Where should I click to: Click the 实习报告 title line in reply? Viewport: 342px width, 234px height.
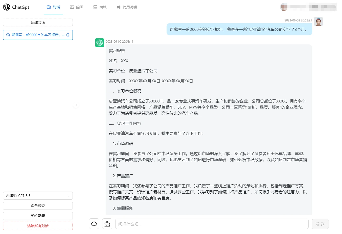[117, 51]
